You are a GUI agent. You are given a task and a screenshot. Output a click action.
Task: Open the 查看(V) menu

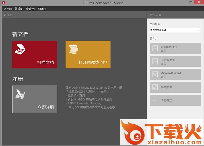coord(30,9)
